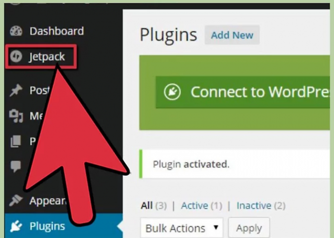Image resolution: width=334 pixels, height=238 pixels.
Task: Click the Comments speech bubble icon
Action: tap(16, 166)
